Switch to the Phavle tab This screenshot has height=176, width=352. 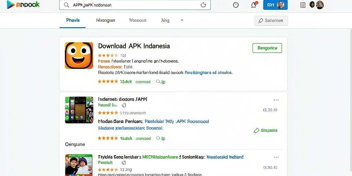(73, 20)
